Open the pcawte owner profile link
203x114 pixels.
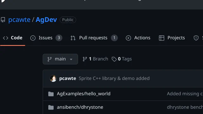tap(19, 20)
